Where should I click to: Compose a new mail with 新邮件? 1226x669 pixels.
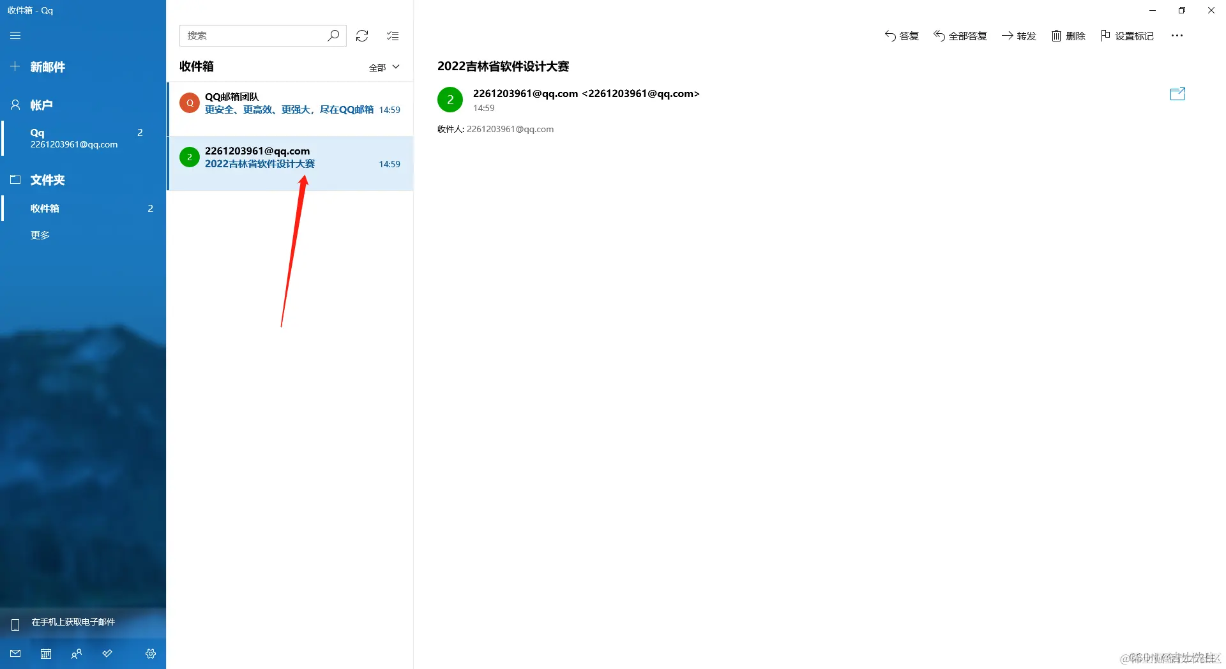pyautogui.click(x=47, y=67)
